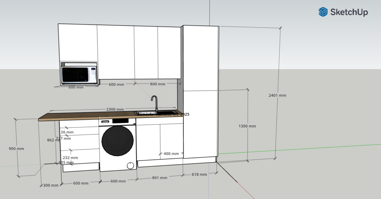The width and height of the screenshot is (381, 199).
Task: Click the washing machine door window
Action: pyautogui.click(x=118, y=141)
